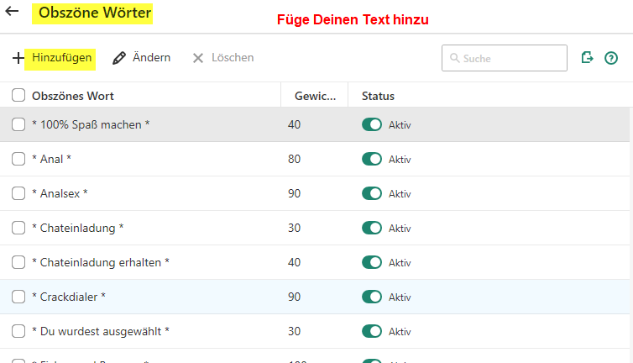Go back using the left arrow icon

pyautogui.click(x=12, y=13)
